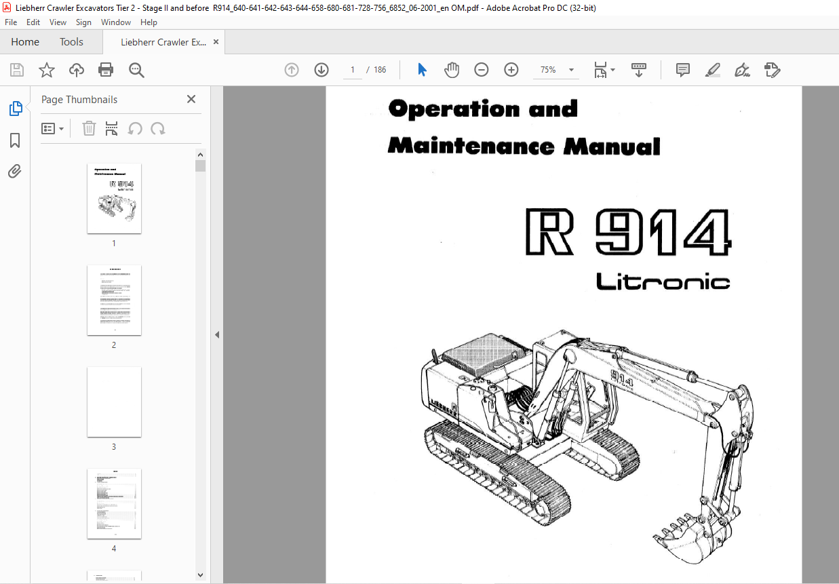Click the 'Page Thumbnails' panel title
This screenshot has width=839, height=584.
(79, 99)
